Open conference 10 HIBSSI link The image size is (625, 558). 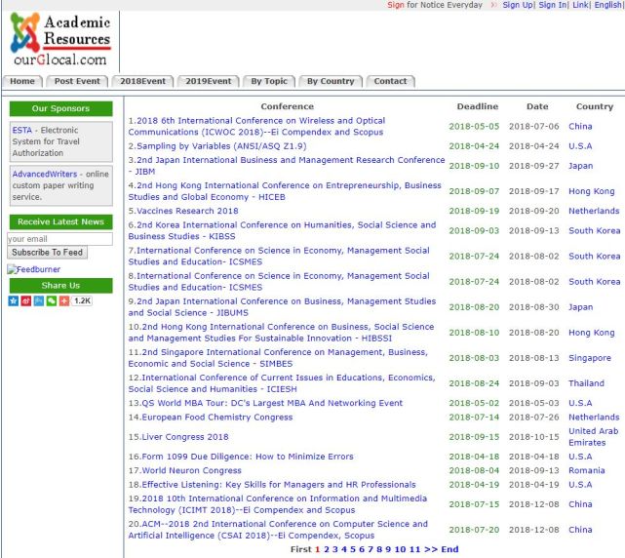click(x=281, y=333)
